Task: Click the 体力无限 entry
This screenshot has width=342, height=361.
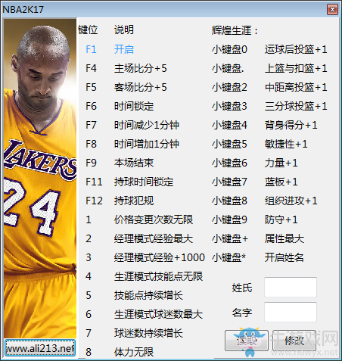Action: pyautogui.click(x=134, y=352)
